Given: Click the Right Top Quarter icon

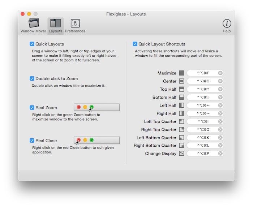Looking at the screenshot, I should (x=181, y=129).
